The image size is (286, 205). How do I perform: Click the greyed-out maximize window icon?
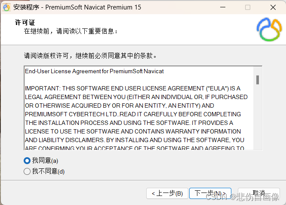248,7
